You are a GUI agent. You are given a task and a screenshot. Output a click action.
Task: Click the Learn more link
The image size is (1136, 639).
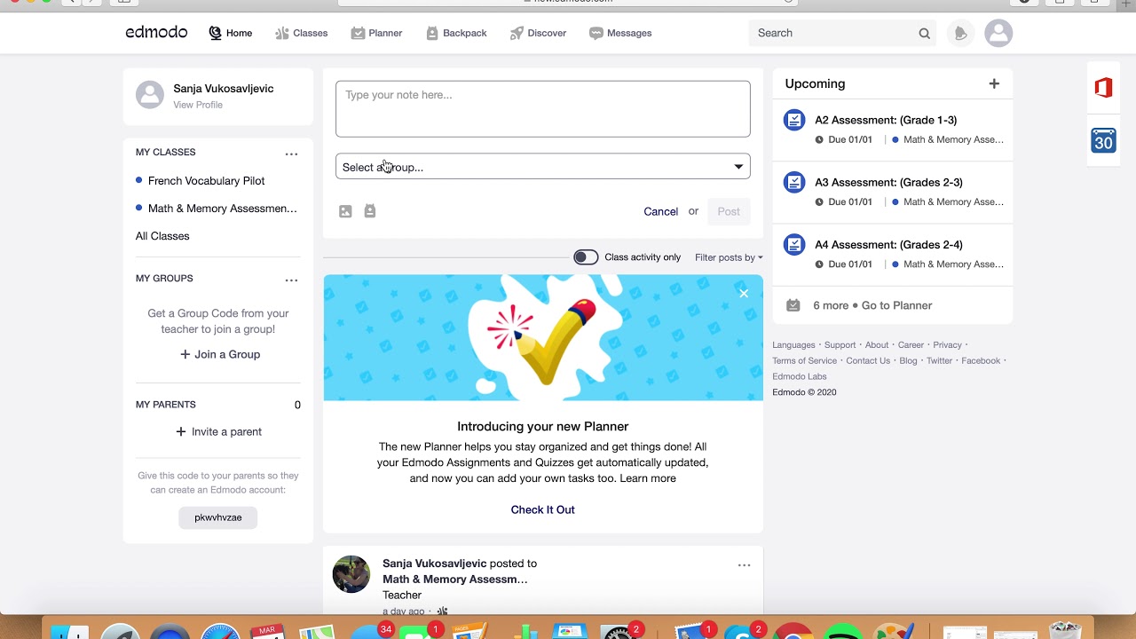point(648,478)
